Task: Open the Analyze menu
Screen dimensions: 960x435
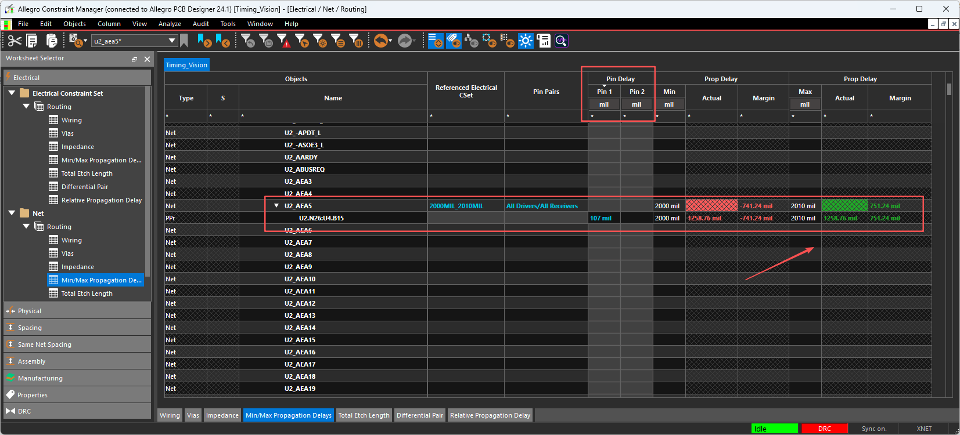Action: click(170, 24)
